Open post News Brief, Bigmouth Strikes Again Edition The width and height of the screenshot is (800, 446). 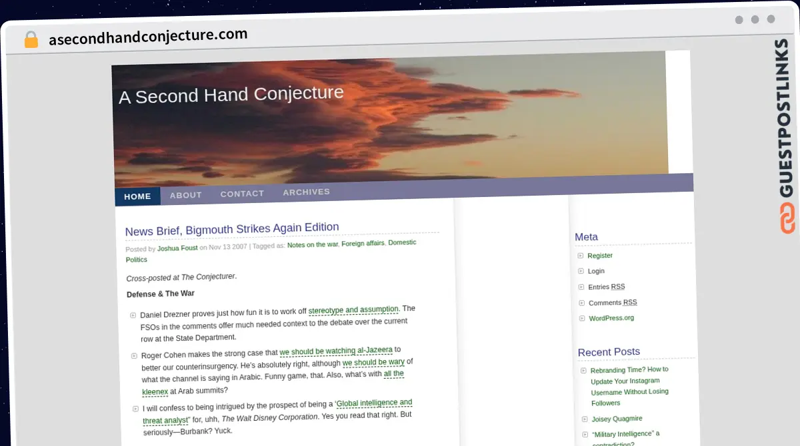coord(232,229)
